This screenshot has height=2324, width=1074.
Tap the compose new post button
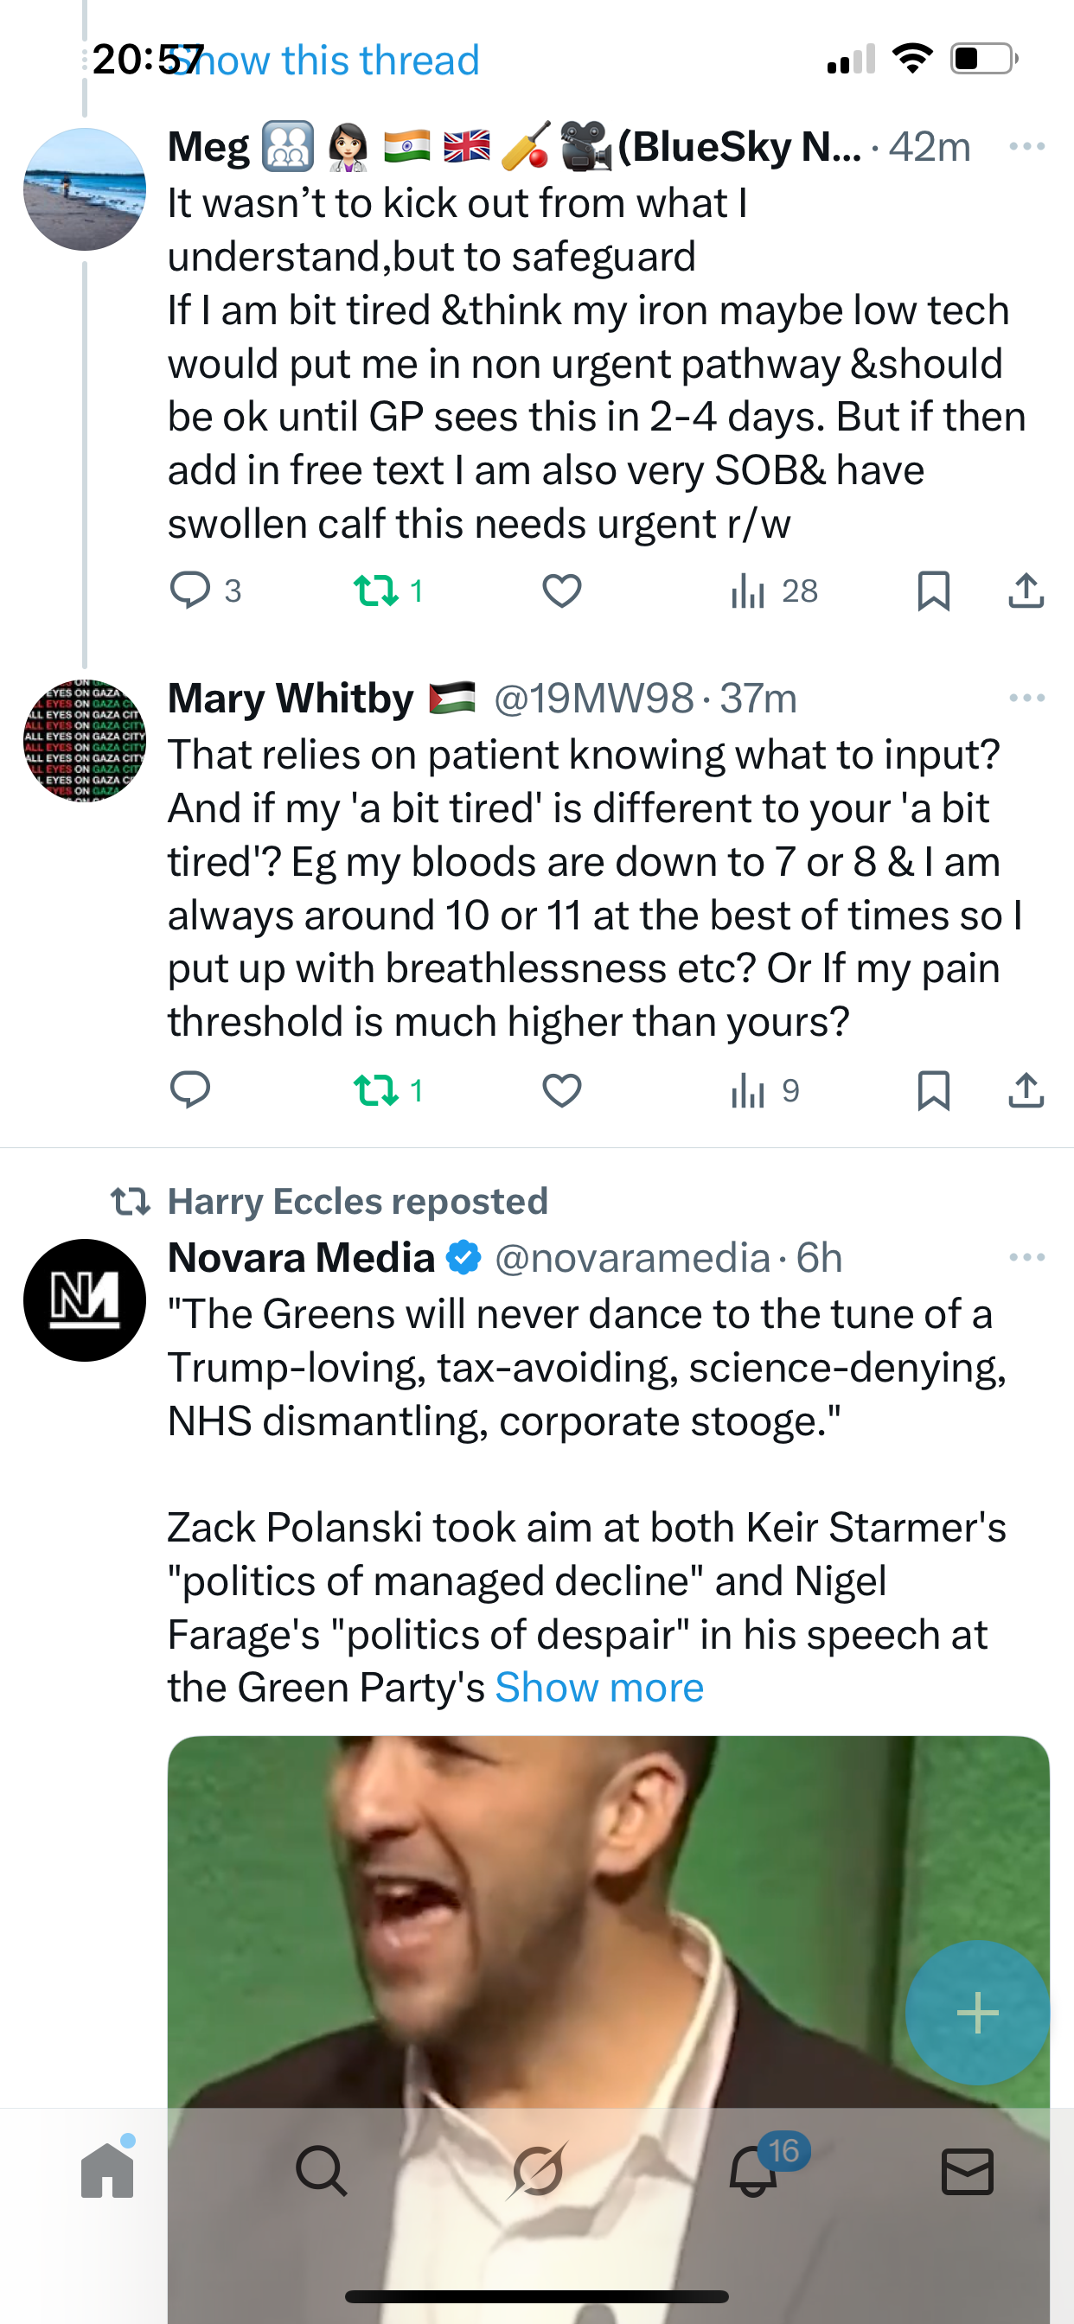click(x=977, y=2013)
